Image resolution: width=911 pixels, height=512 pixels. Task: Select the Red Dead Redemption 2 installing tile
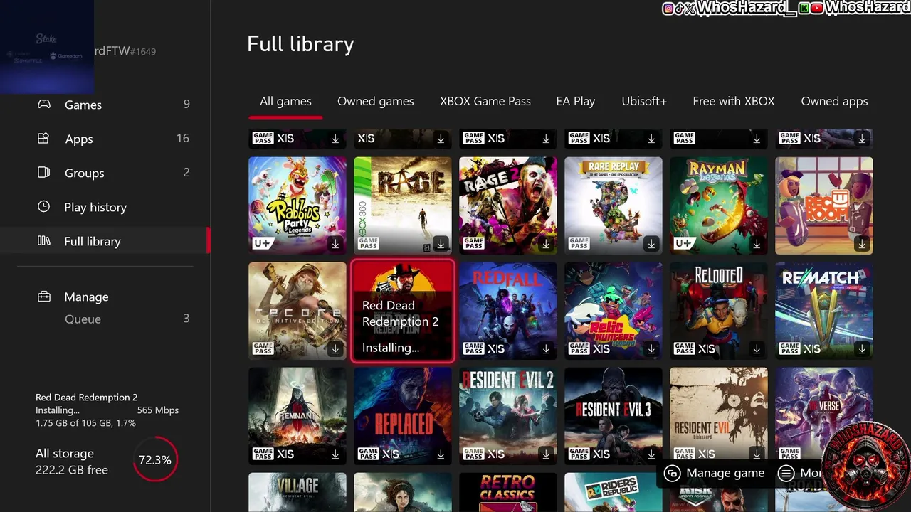[403, 311]
